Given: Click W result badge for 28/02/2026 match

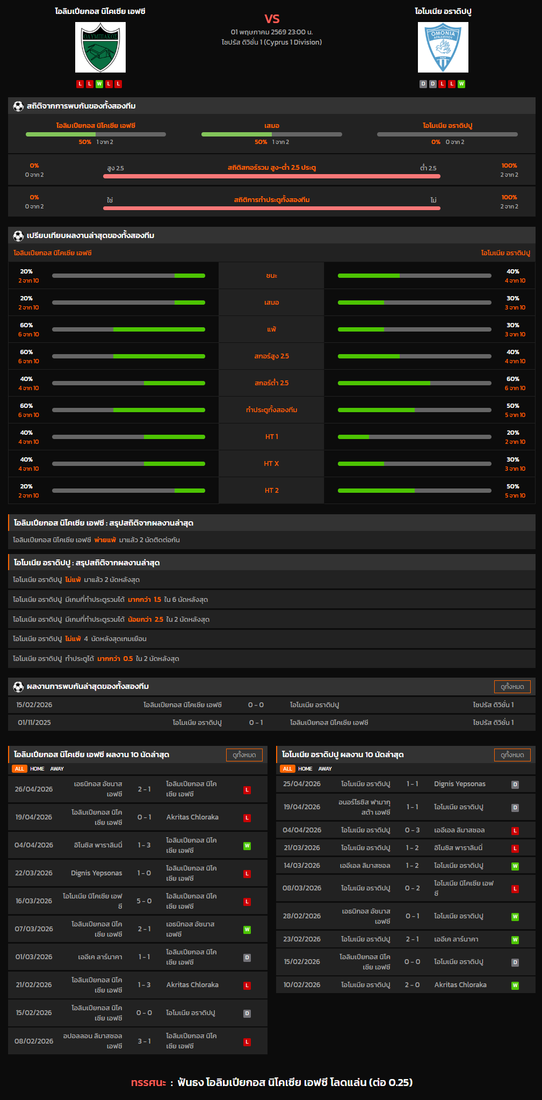Looking at the screenshot, I should tap(515, 917).
